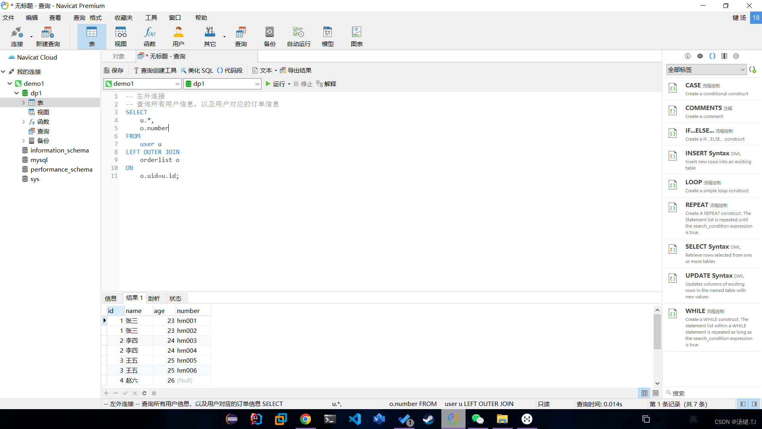Expand the 函数 tree node

coord(23,122)
